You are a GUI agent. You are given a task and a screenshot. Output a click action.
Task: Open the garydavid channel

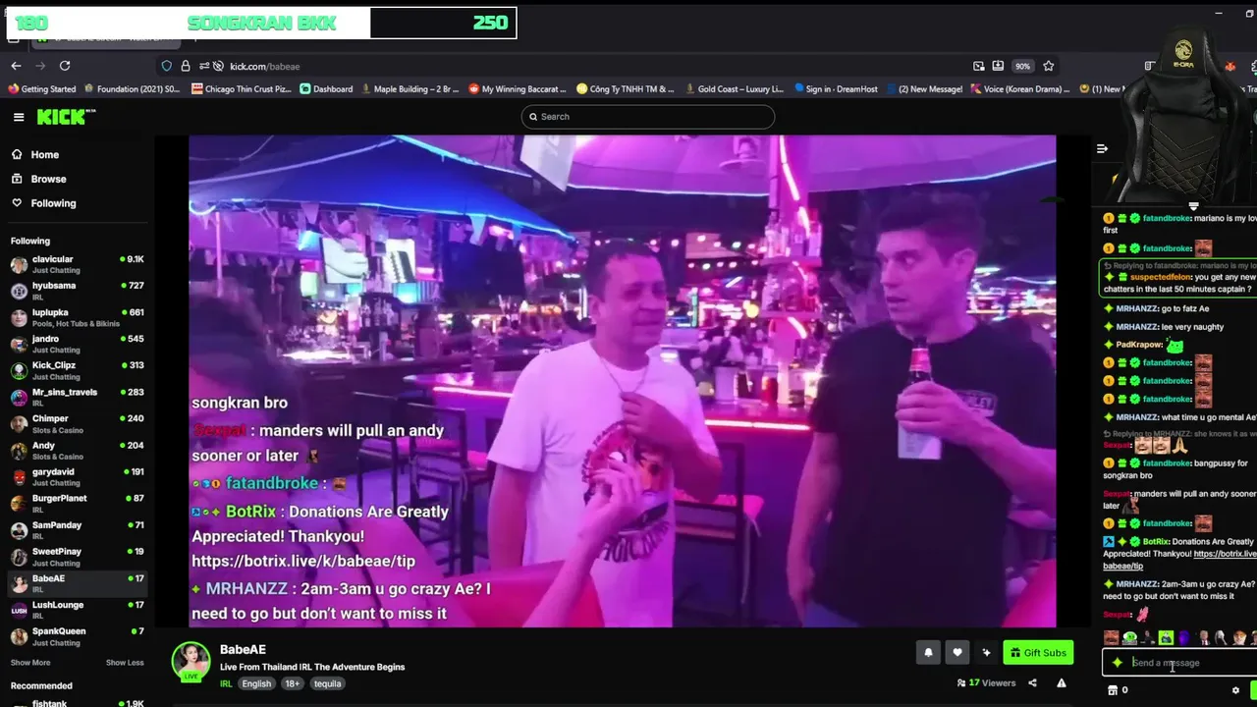click(77, 476)
